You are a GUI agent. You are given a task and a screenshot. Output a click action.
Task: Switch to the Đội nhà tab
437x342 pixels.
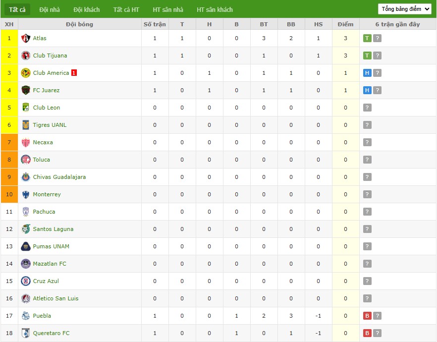click(x=50, y=10)
